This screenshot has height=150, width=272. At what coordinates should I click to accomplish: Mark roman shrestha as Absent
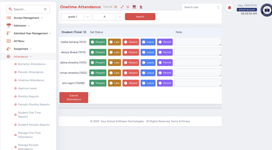click(131, 73)
